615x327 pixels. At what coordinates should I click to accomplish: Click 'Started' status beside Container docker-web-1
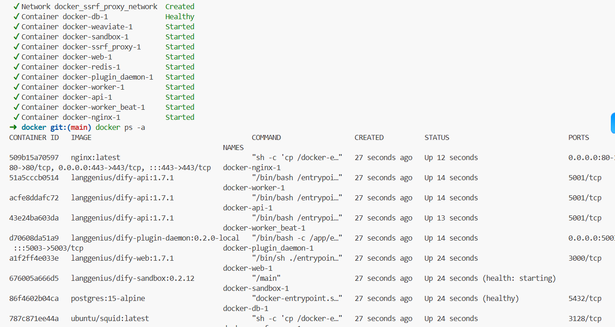pos(180,57)
